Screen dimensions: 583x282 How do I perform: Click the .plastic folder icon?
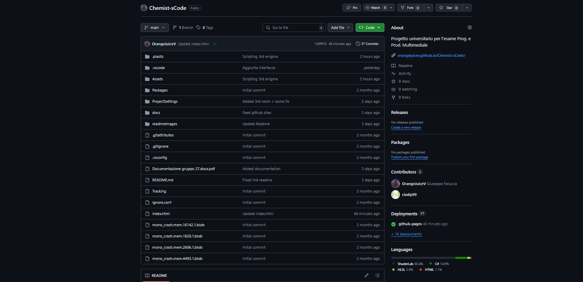(x=147, y=56)
